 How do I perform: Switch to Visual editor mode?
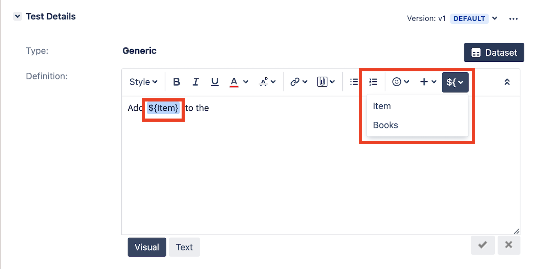tap(147, 247)
